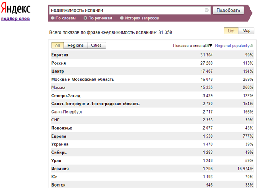Open help icon next to Показов в месяц

click(207, 46)
